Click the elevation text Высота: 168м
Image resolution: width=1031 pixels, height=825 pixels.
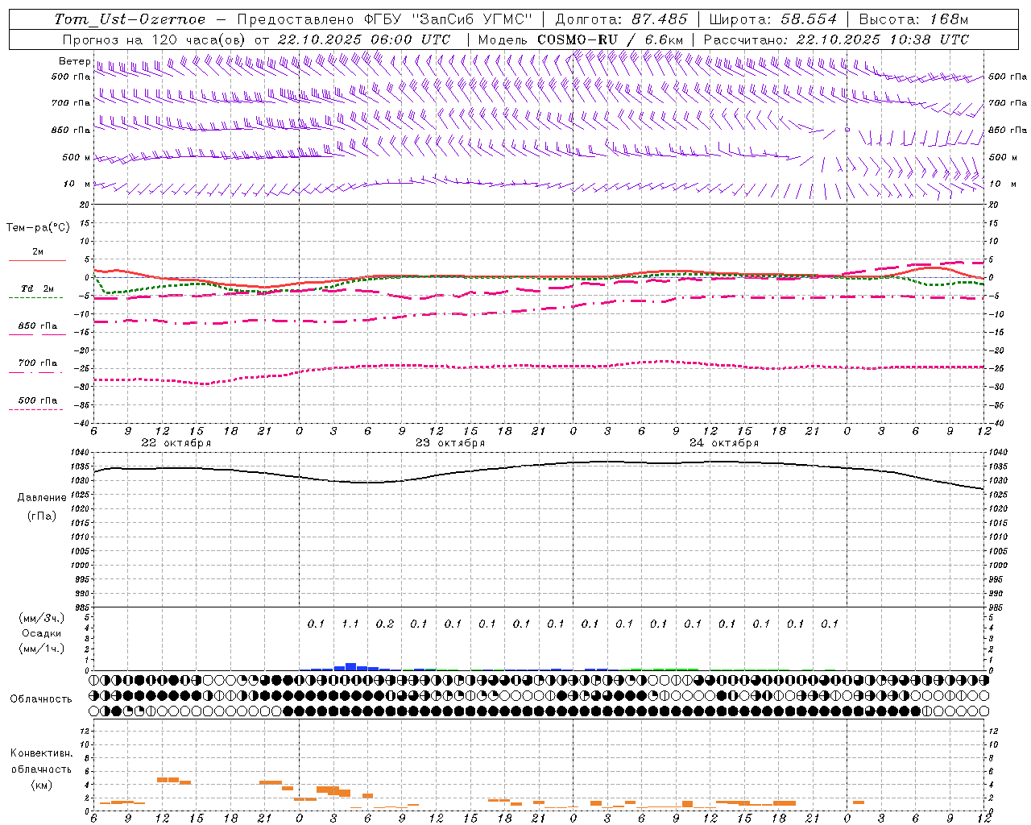pos(913,19)
